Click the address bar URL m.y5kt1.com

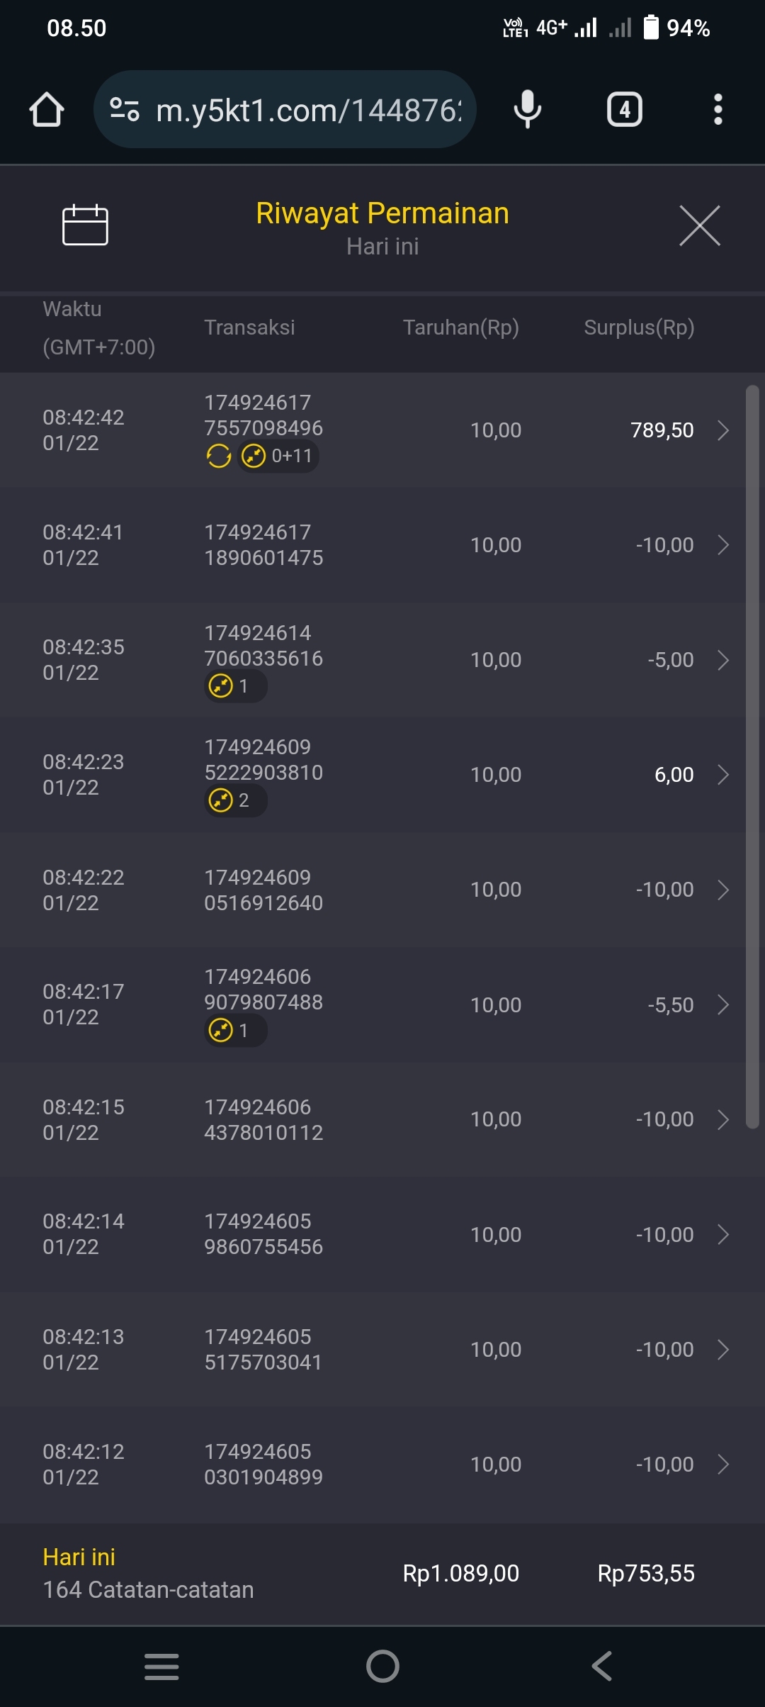308,110
